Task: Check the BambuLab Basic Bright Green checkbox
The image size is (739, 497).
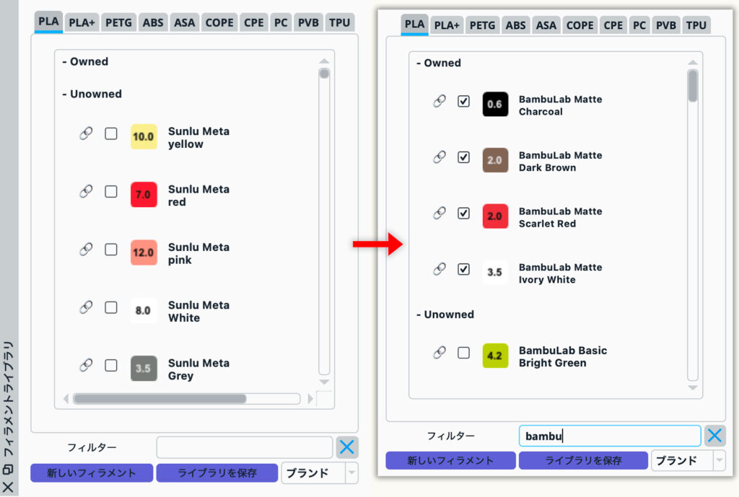Action: 464,353
